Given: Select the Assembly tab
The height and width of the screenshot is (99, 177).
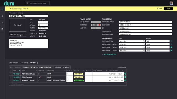Looking at the screenshot, I should (34, 62).
